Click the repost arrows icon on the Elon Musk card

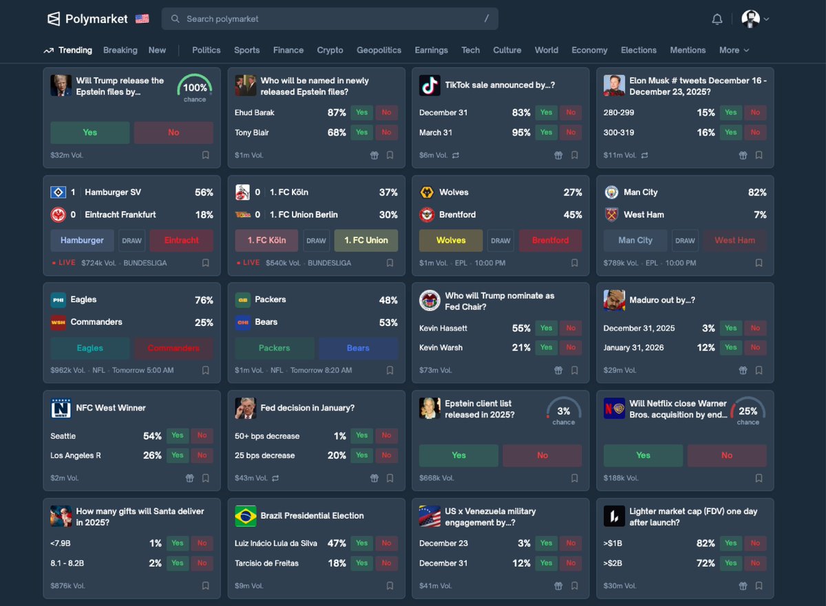click(x=644, y=155)
